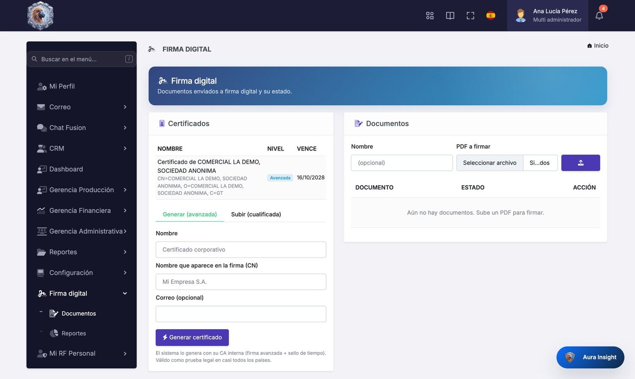Expand the sidebar Reportes folder chevron
This screenshot has width=635, height=379.
click(x=125, y=252)
